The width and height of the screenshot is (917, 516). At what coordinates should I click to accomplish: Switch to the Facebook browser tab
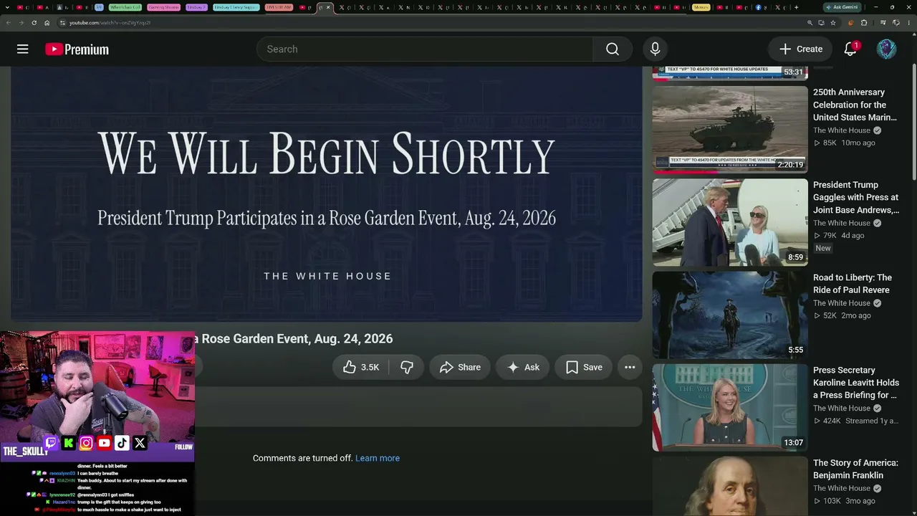tap(759, 7)
